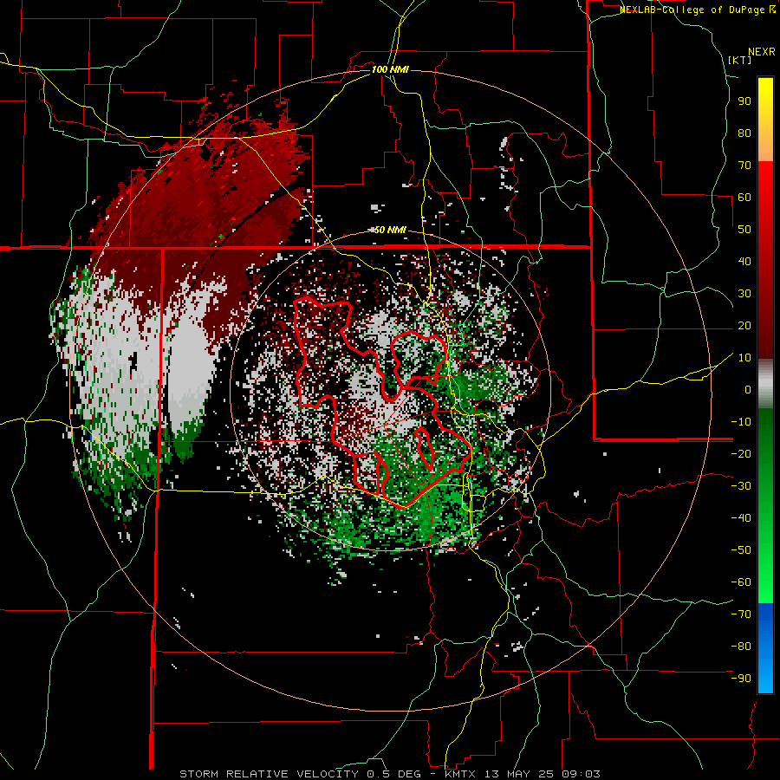
Task: Click the 40 value on the velocity scale
Action: [x=744, y=261]
